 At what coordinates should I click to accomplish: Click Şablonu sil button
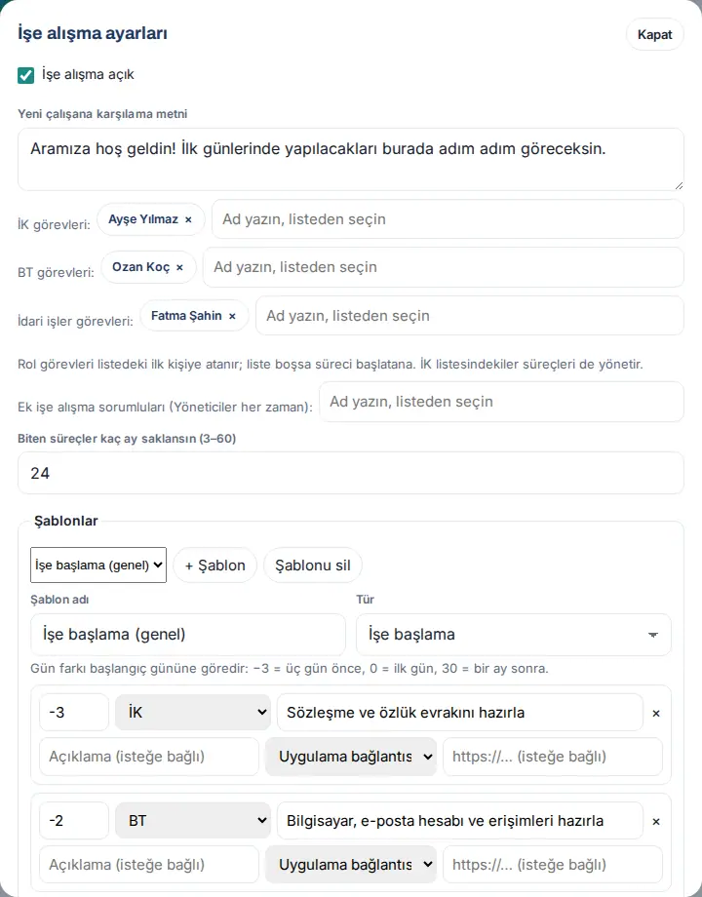(312, 565)
